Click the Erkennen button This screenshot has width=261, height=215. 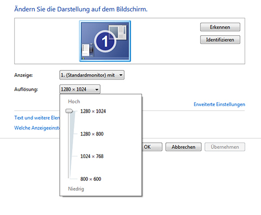[x=220, y=27]
